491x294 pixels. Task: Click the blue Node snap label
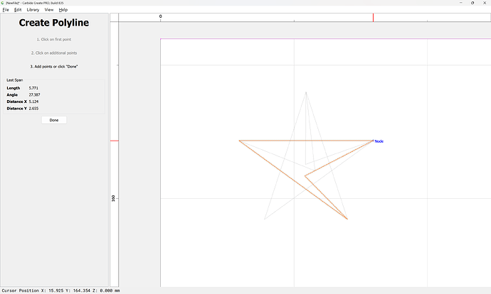click(x=379, y=141)
